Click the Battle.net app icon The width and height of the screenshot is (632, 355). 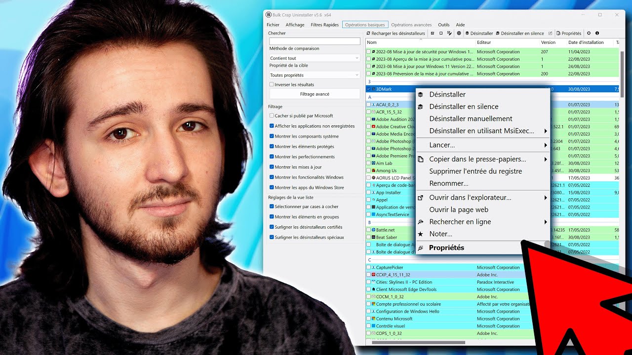pos(374,230)
